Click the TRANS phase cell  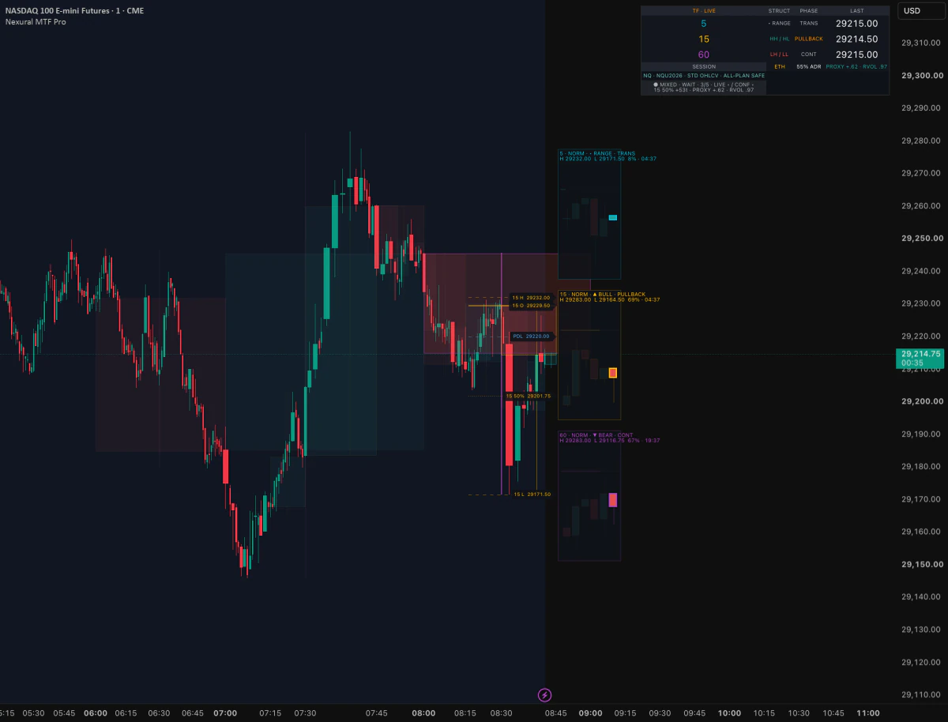click(x=809, y=23)
